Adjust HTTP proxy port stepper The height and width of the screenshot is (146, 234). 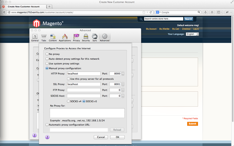(123, 74)
